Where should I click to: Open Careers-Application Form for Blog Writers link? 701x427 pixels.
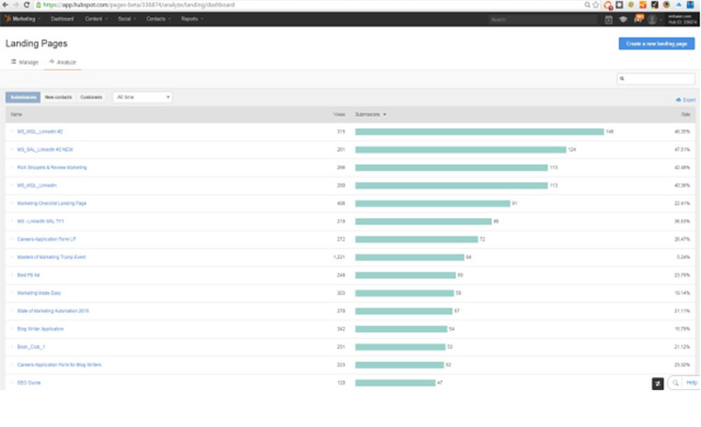59,365
